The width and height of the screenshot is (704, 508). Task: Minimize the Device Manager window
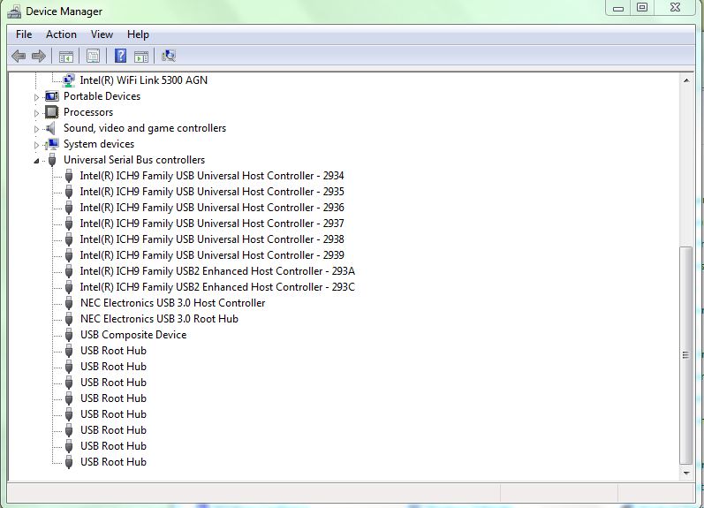click(x=618, y=8)
